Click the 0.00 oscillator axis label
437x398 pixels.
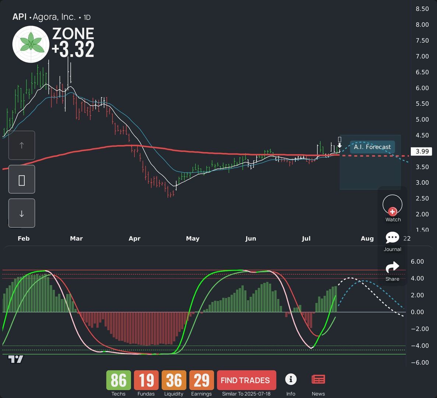[417, 312]
